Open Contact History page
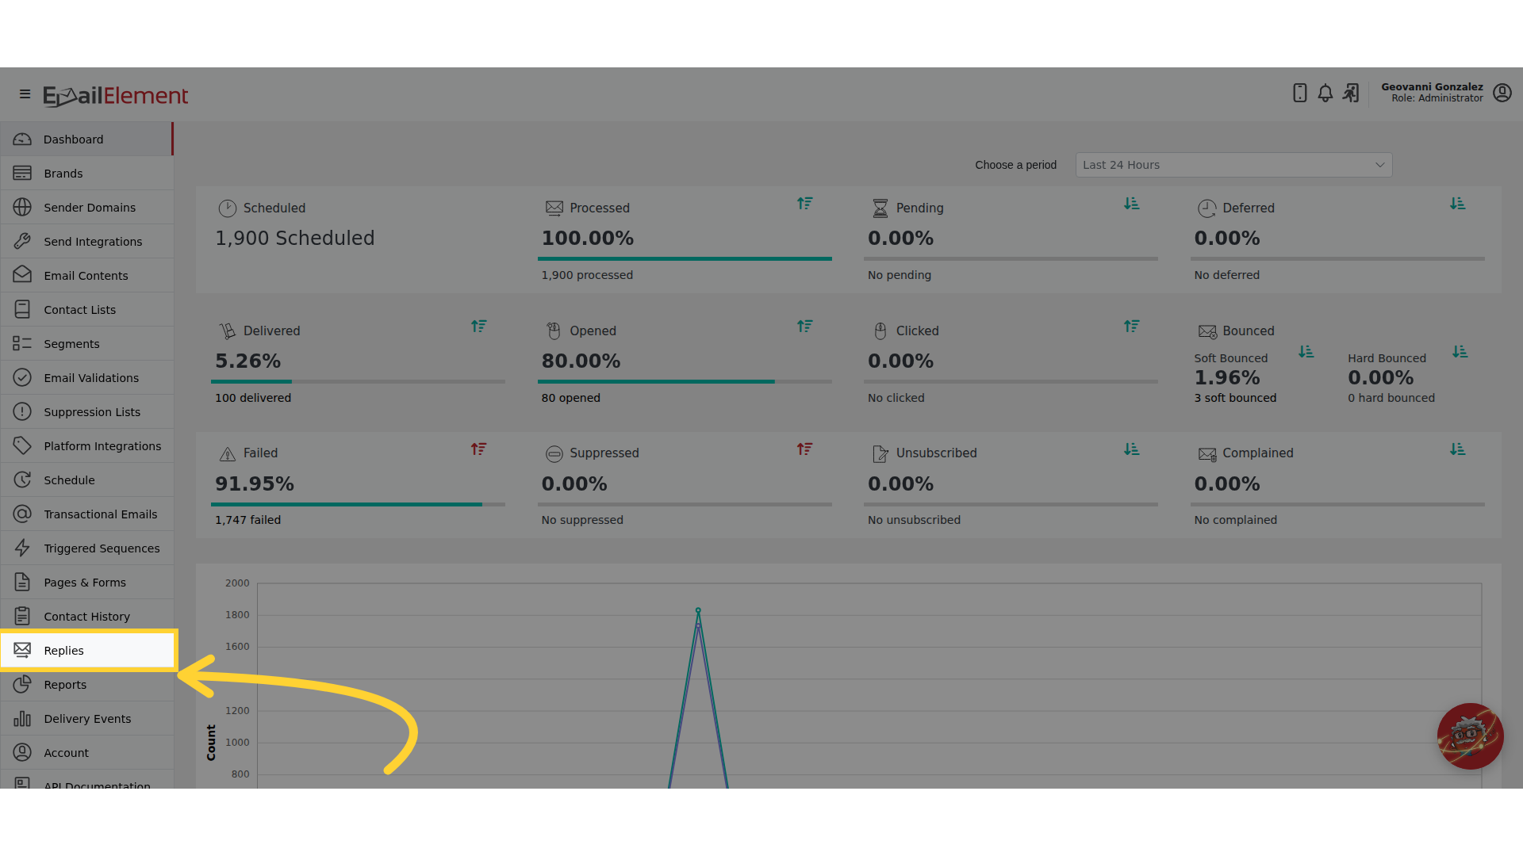This screenshot has width=1523, height=856. coord(87,617)
